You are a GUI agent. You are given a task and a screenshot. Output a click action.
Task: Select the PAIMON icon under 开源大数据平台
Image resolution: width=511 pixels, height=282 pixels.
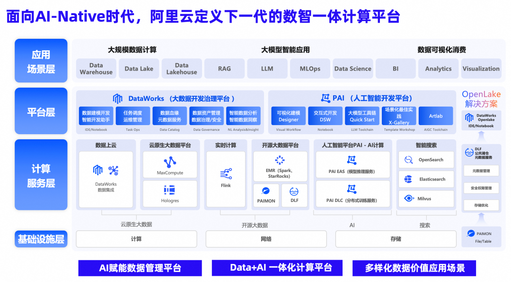coord(266,191)
